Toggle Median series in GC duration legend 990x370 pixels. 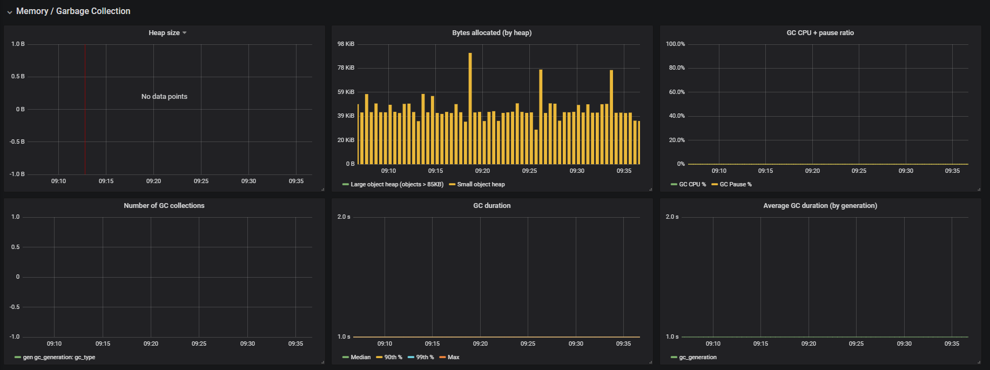(x=361, y=357)
